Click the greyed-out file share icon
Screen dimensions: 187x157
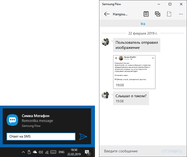169,14
